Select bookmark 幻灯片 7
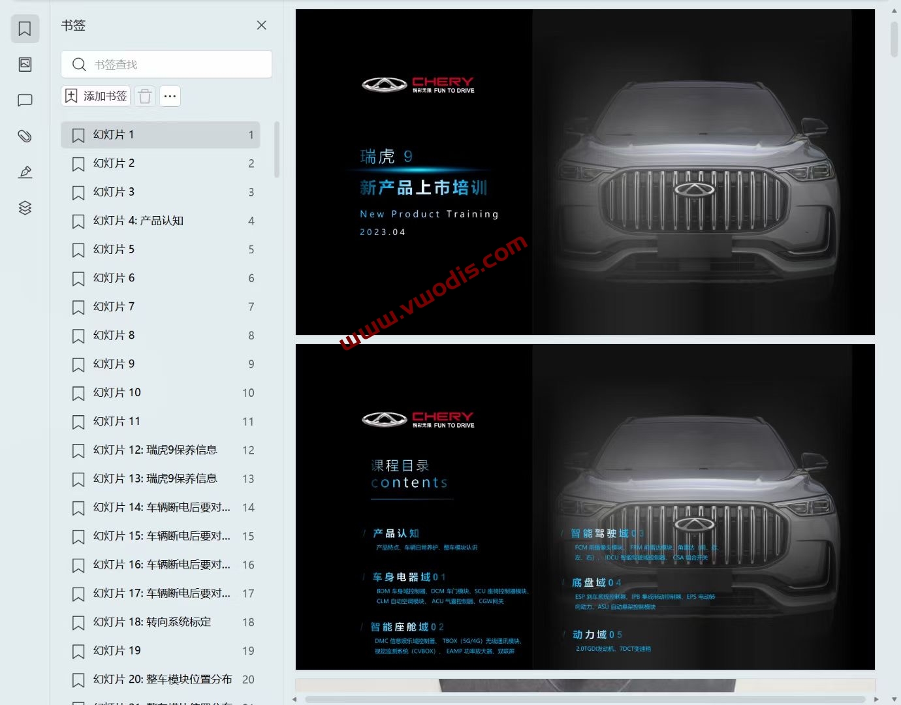Screen dimensions: 901x705 pyautogui.click(x=161, y=307)
